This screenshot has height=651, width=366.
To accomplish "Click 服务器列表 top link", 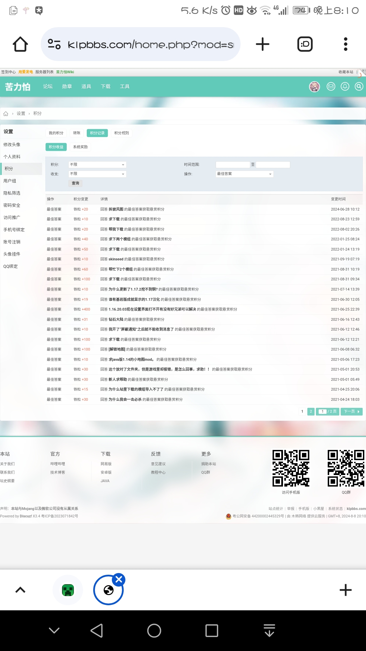I will [x=44, y=72].
